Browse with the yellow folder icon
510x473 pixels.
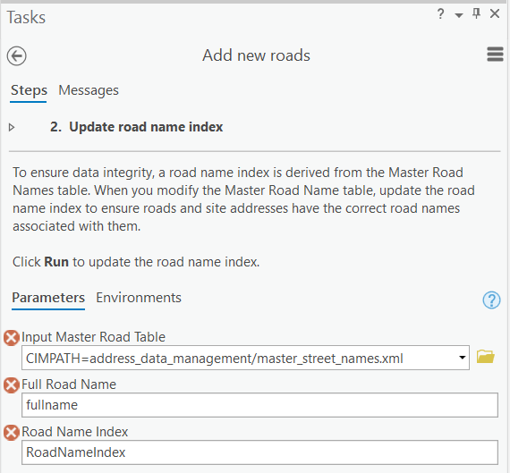coord(485,357)
